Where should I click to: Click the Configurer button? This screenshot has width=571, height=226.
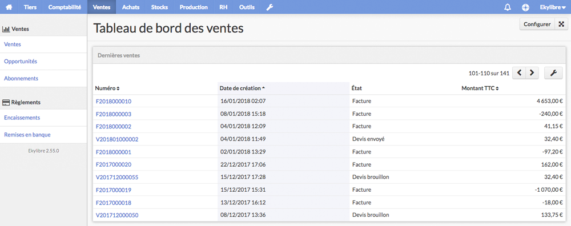tap(537, 25)
